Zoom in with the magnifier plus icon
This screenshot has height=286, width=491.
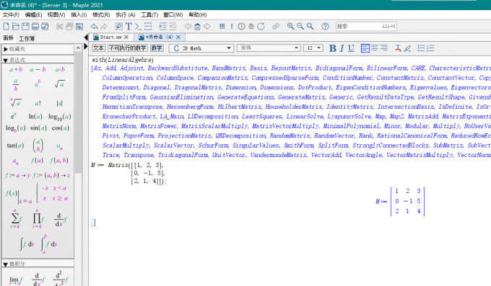tap(290, 27)
